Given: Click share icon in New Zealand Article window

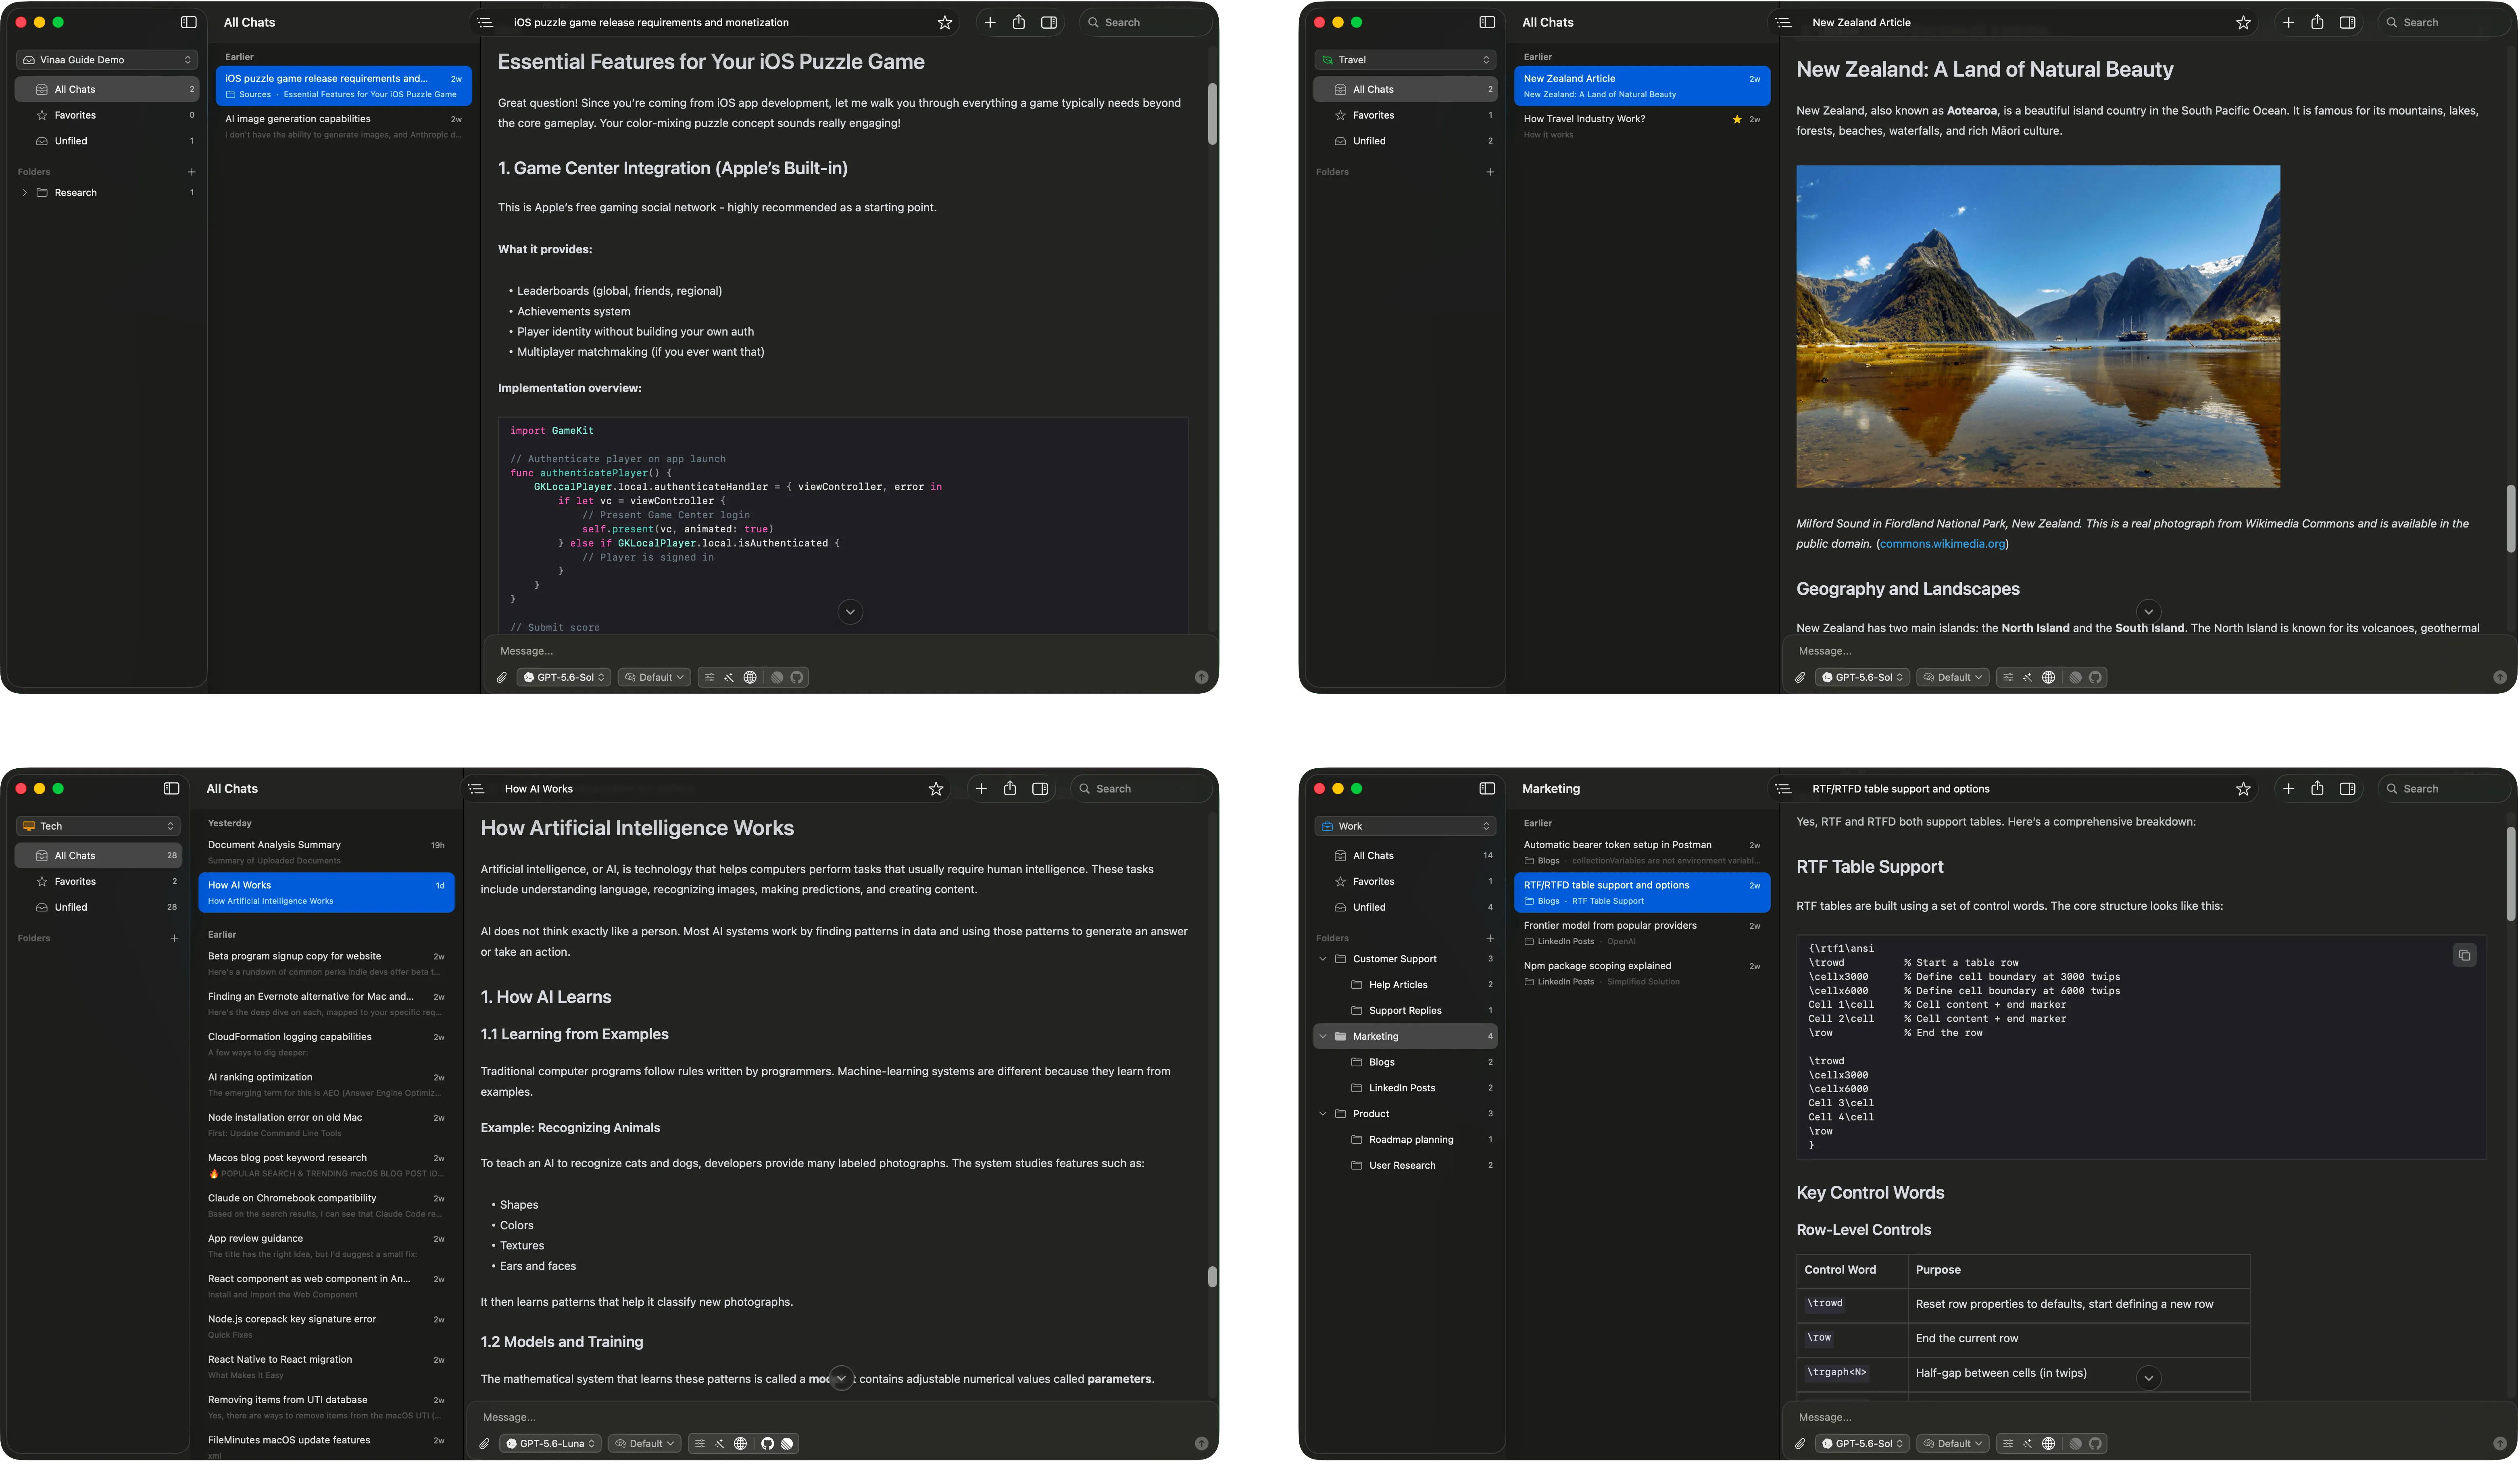Looking at the screenshot, I should 2317,22.
